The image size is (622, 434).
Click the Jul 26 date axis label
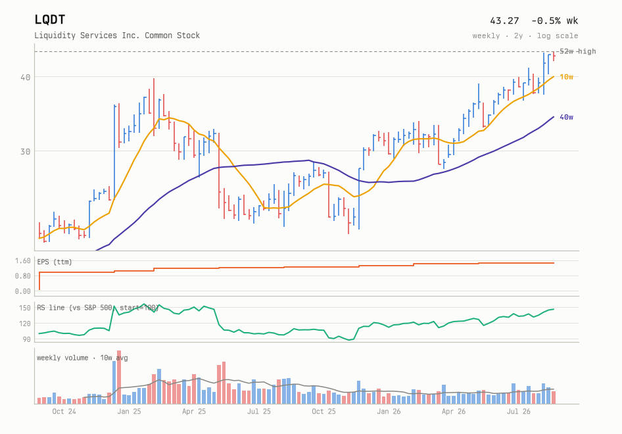tap(519, 412)
